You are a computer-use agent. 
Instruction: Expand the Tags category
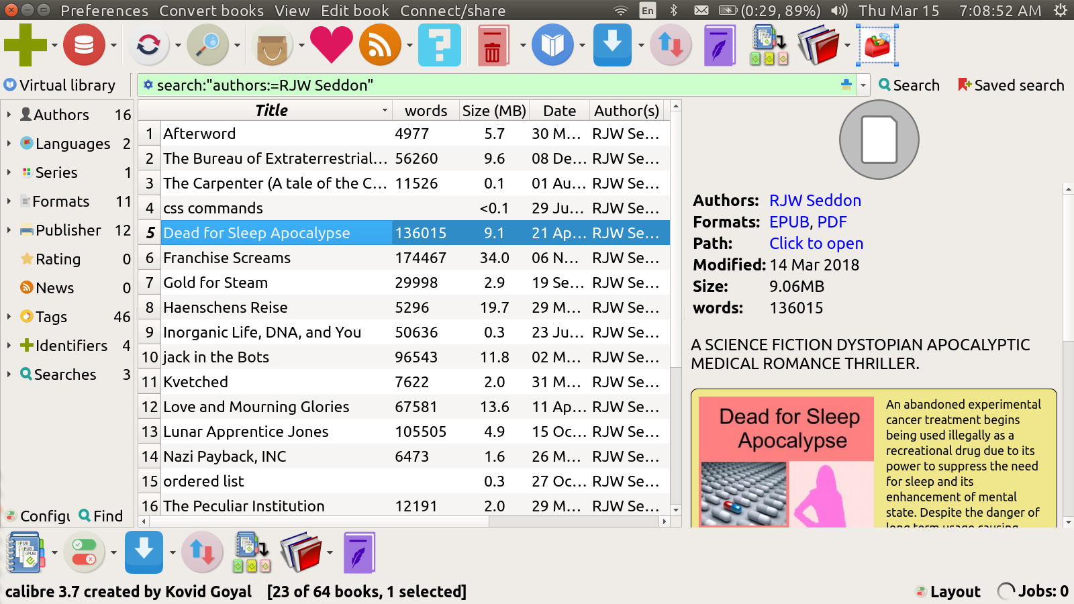[9, 317]
